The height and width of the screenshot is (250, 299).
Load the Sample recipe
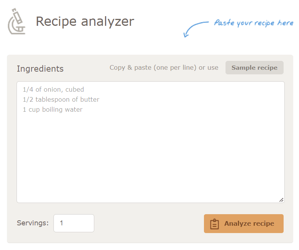[254, 67]
